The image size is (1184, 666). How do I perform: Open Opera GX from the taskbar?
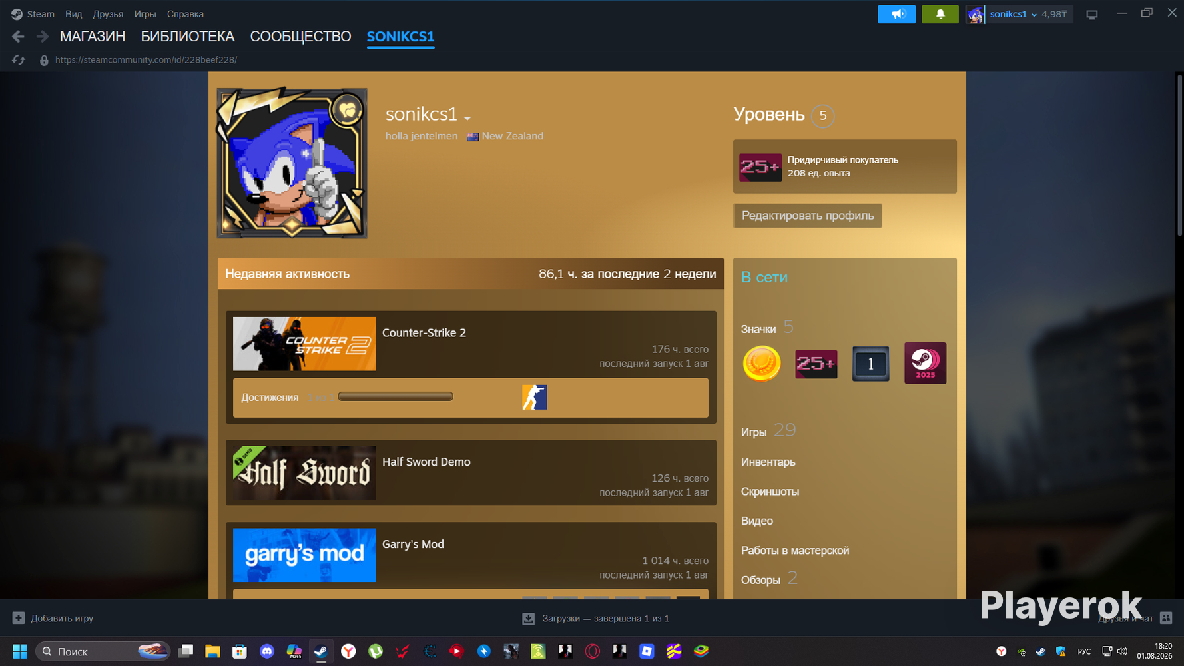(x=592, y=651)
